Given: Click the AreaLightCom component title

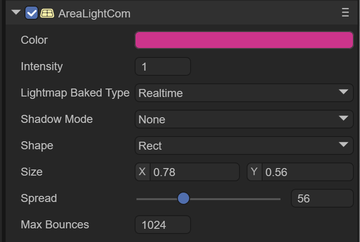Looking at the screenshot, I should tap(94, 14).
